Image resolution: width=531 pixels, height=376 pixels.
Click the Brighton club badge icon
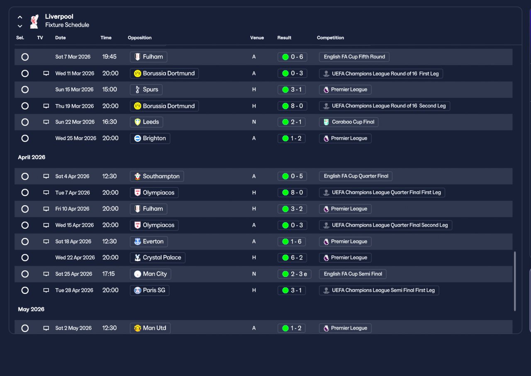[x=138, y=138]
